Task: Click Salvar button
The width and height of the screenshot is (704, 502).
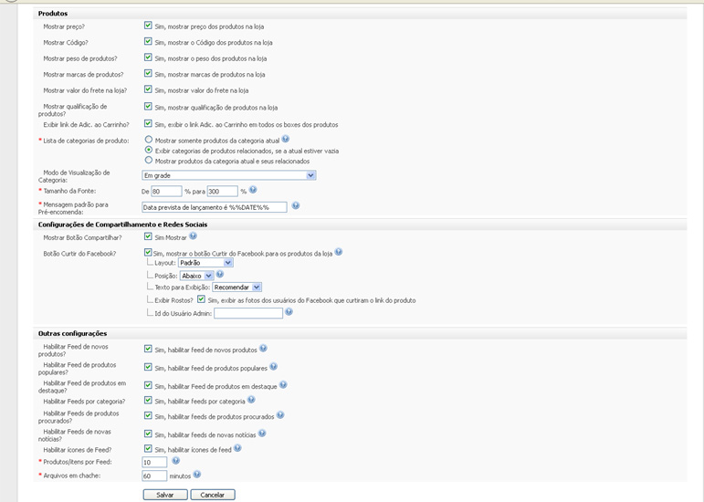Action: coord(165,495)
